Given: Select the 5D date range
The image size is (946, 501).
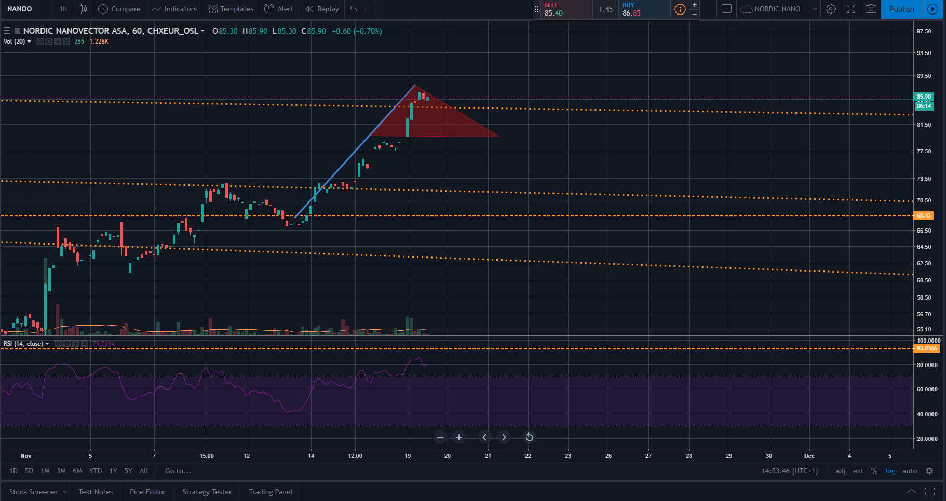Looking at the screenshot, I should tap(29, 471).
